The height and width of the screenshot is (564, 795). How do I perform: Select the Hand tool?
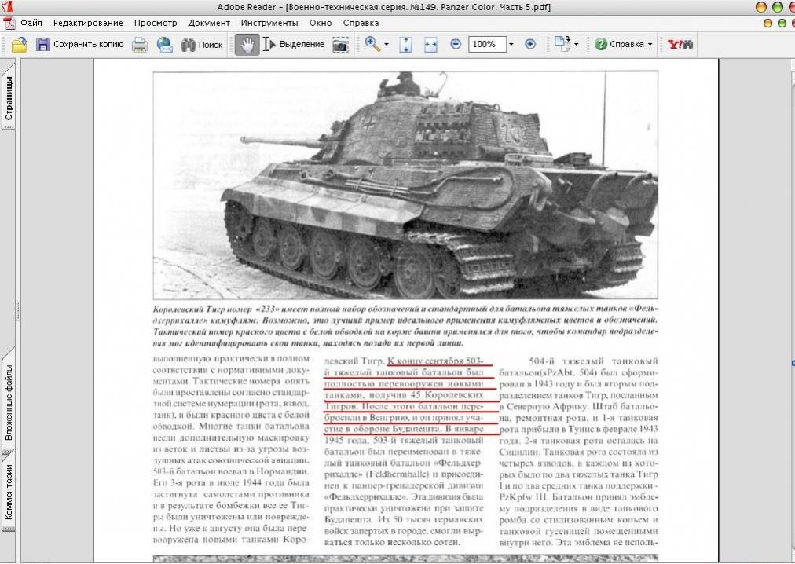(x=247, y=45)
